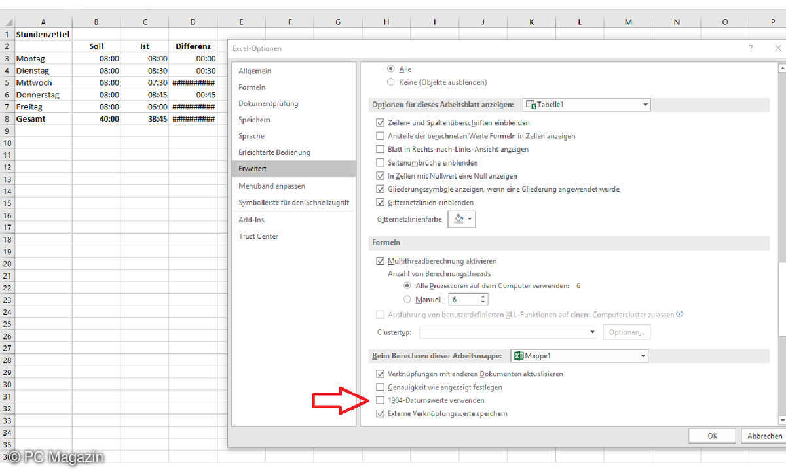This screenshot has width=786, height=471.
Task: Select the 38:45 total cell
Action: [x=145, y=119]
